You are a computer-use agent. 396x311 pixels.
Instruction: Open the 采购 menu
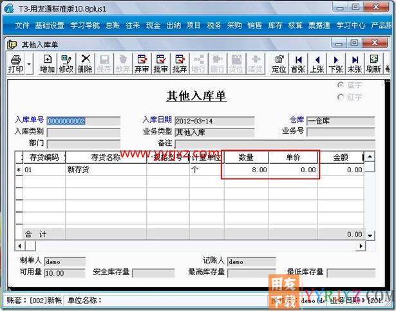[x=234, y=25]
